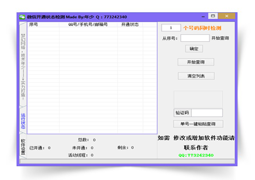Sort by QQ号/手机号/邮箱号 column header
Screen dimensions: 255x180
coord(88,25)
